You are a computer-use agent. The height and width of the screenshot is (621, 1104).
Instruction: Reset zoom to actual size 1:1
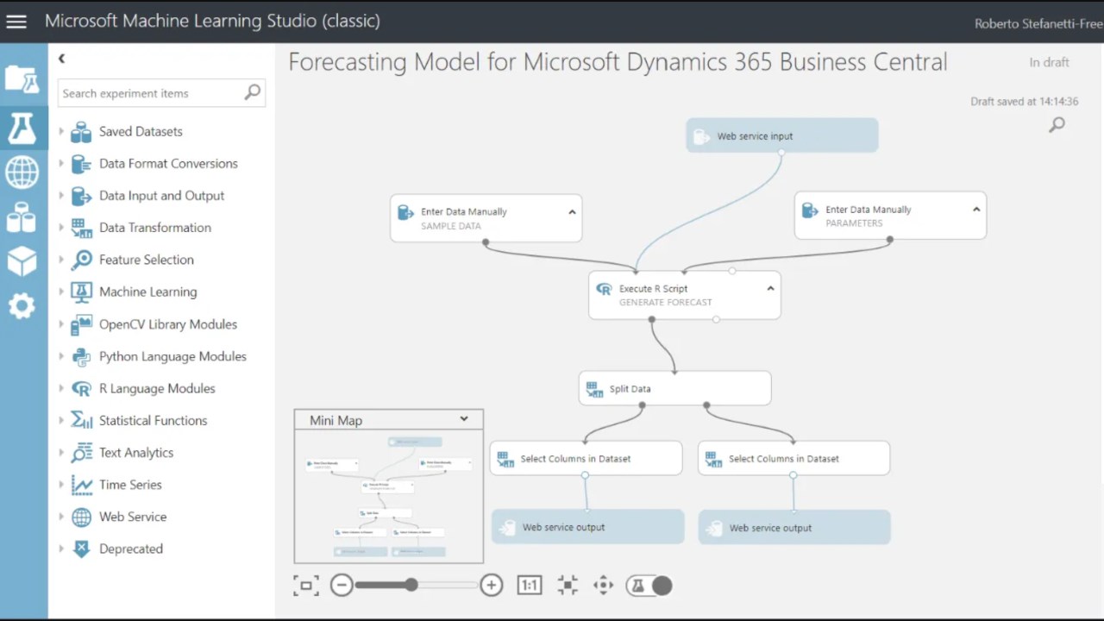529,586
